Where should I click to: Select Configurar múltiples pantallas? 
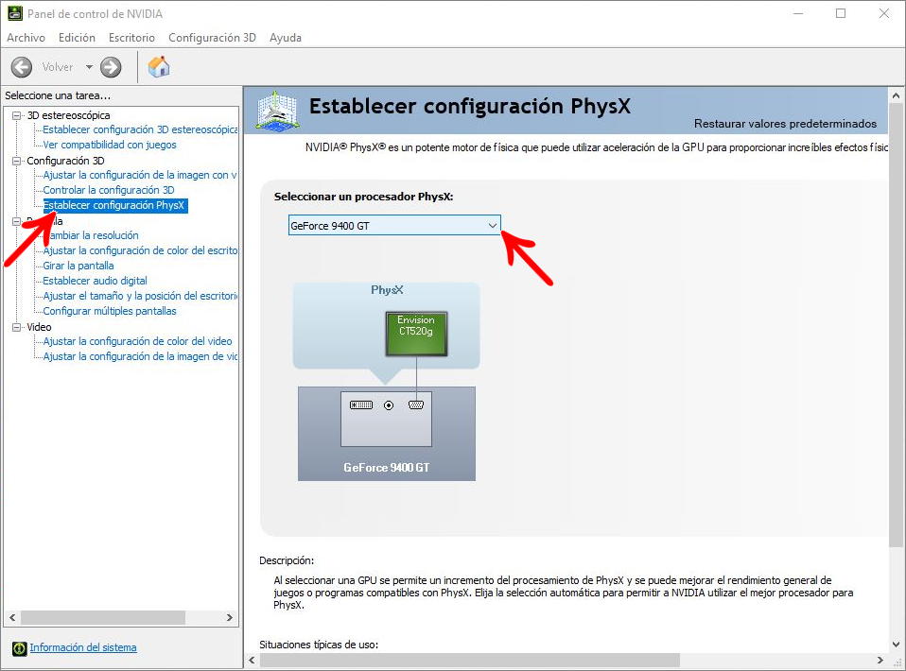pyautogui.click(x=110, y=311)
